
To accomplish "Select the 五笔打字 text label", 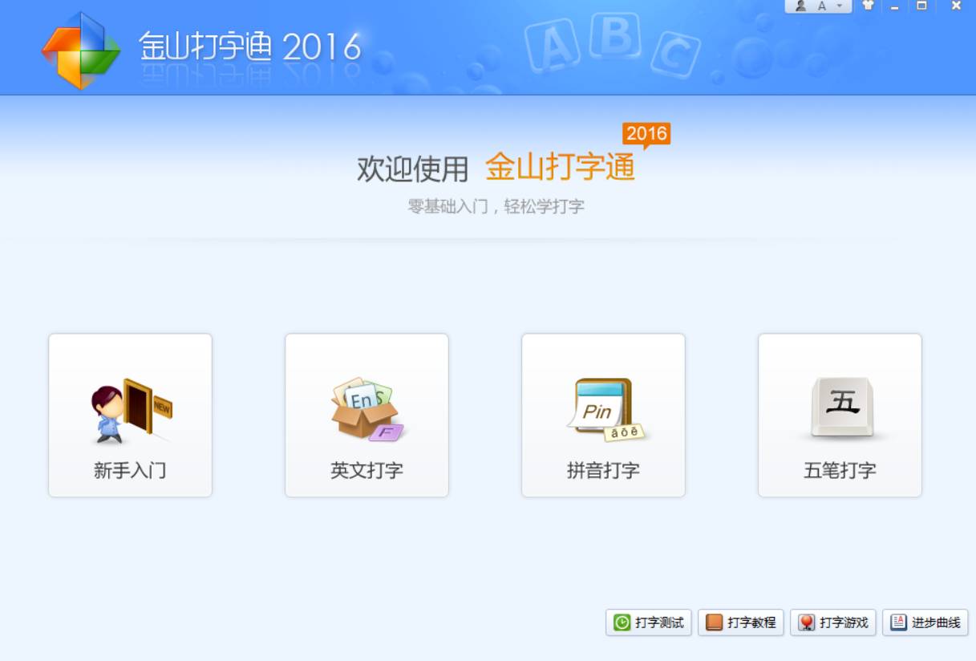I will [840, 470].
